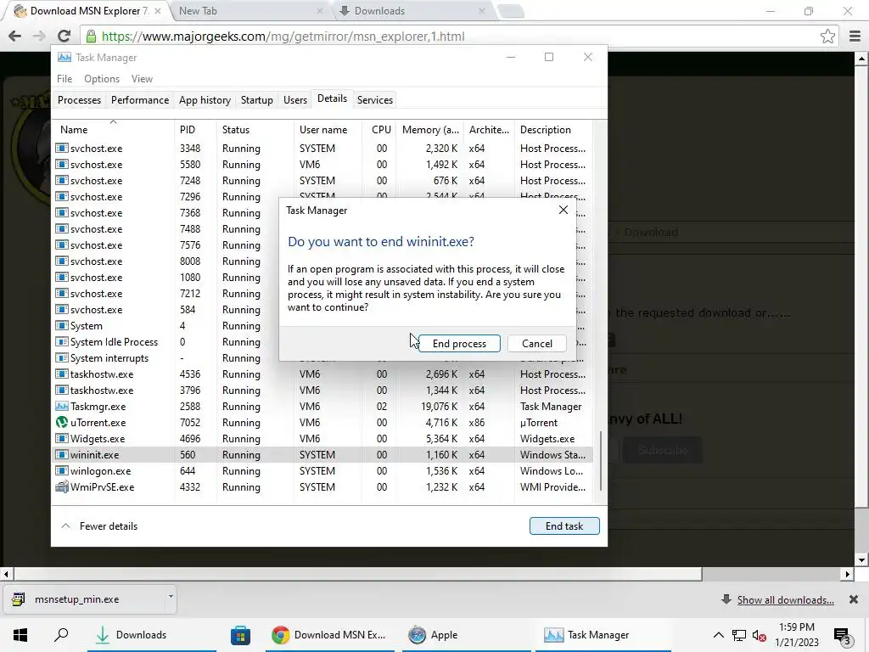Open the Show all downloads link
Viewport: 869px width, 652px height.
(785, 600)
